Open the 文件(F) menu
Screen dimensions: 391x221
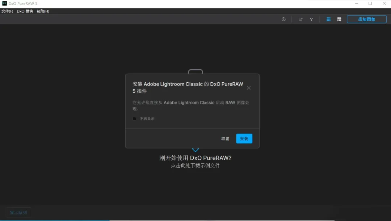7,11
